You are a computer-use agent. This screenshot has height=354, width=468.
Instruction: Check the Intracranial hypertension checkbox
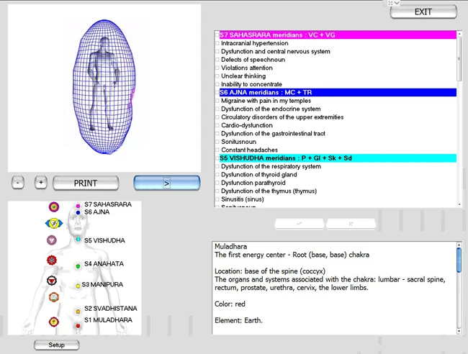pos(217,43)
